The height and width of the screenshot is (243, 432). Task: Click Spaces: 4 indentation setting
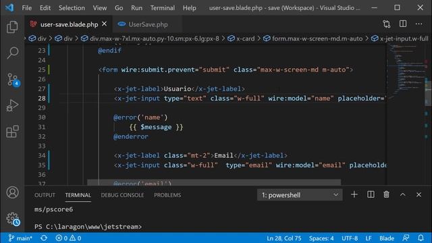[321, 238]
